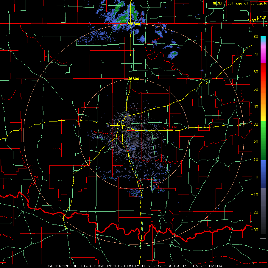Click the 60 value on the dBZ scale

256,71
